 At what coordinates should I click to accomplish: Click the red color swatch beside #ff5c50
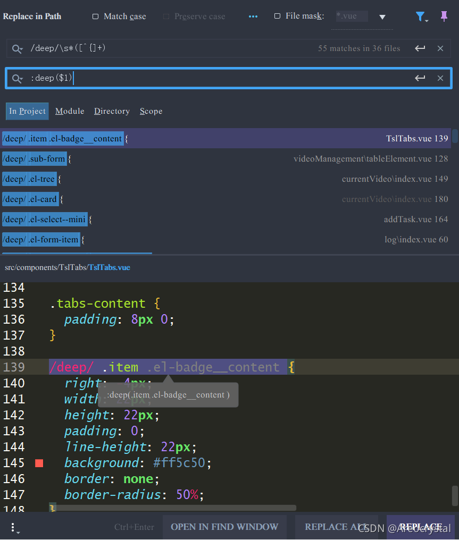39,463
